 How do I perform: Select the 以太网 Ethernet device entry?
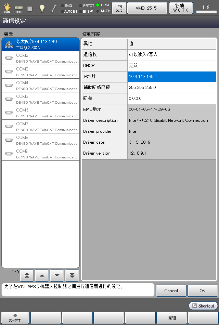click(40, 44)
